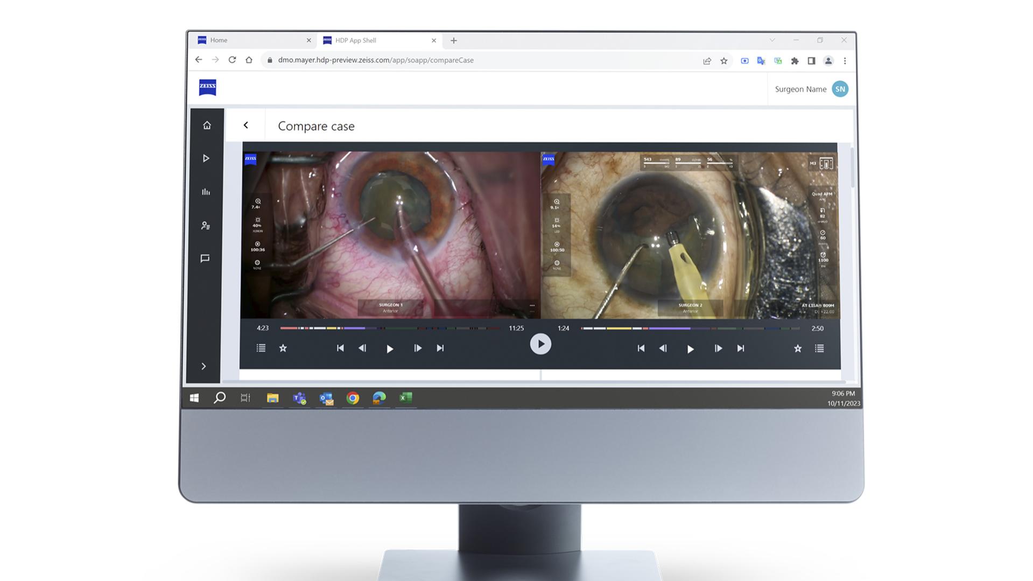Skip right video to previous chapter
This screenshot has height=581, width=1033.
click(641, 348)
